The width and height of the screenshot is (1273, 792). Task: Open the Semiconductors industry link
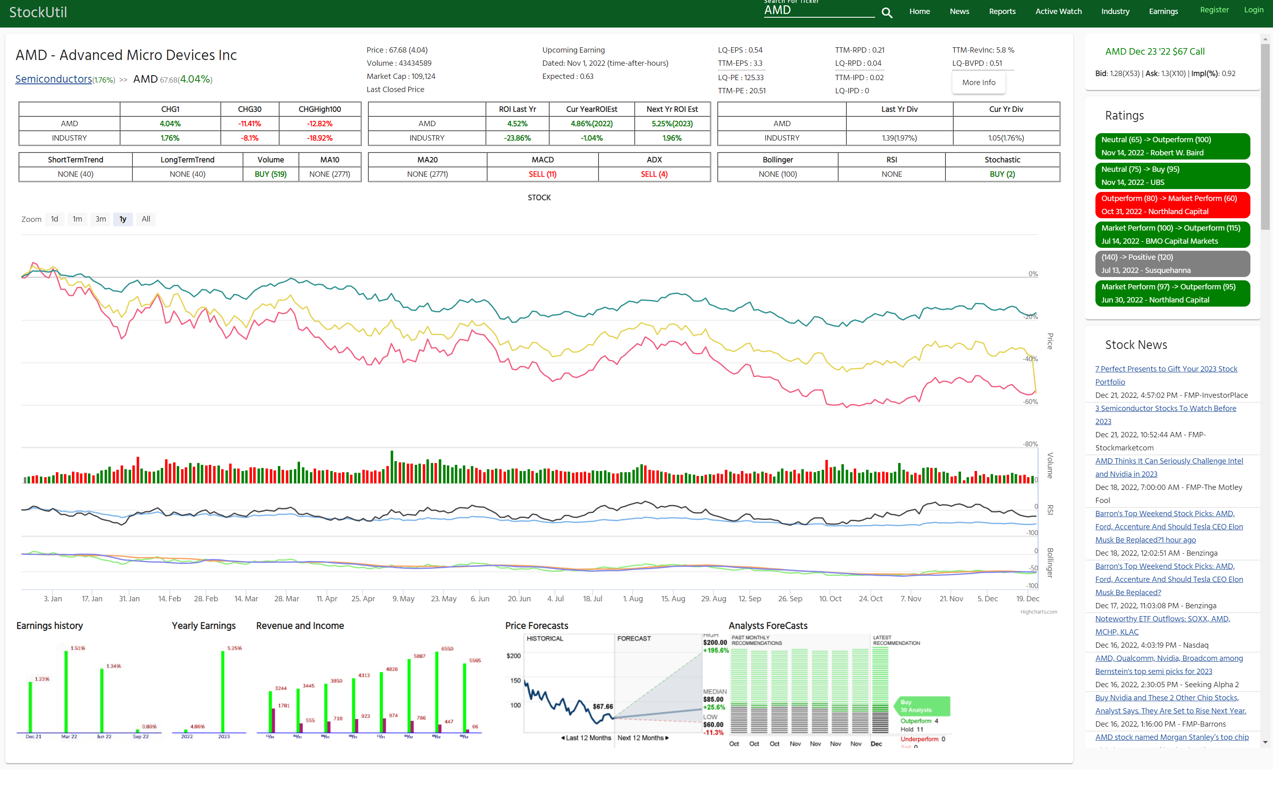pyautogui.click(x=53, y=79)
